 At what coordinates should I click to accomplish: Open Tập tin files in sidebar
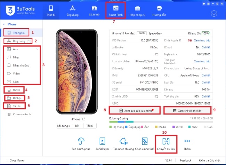pos(14,106)
